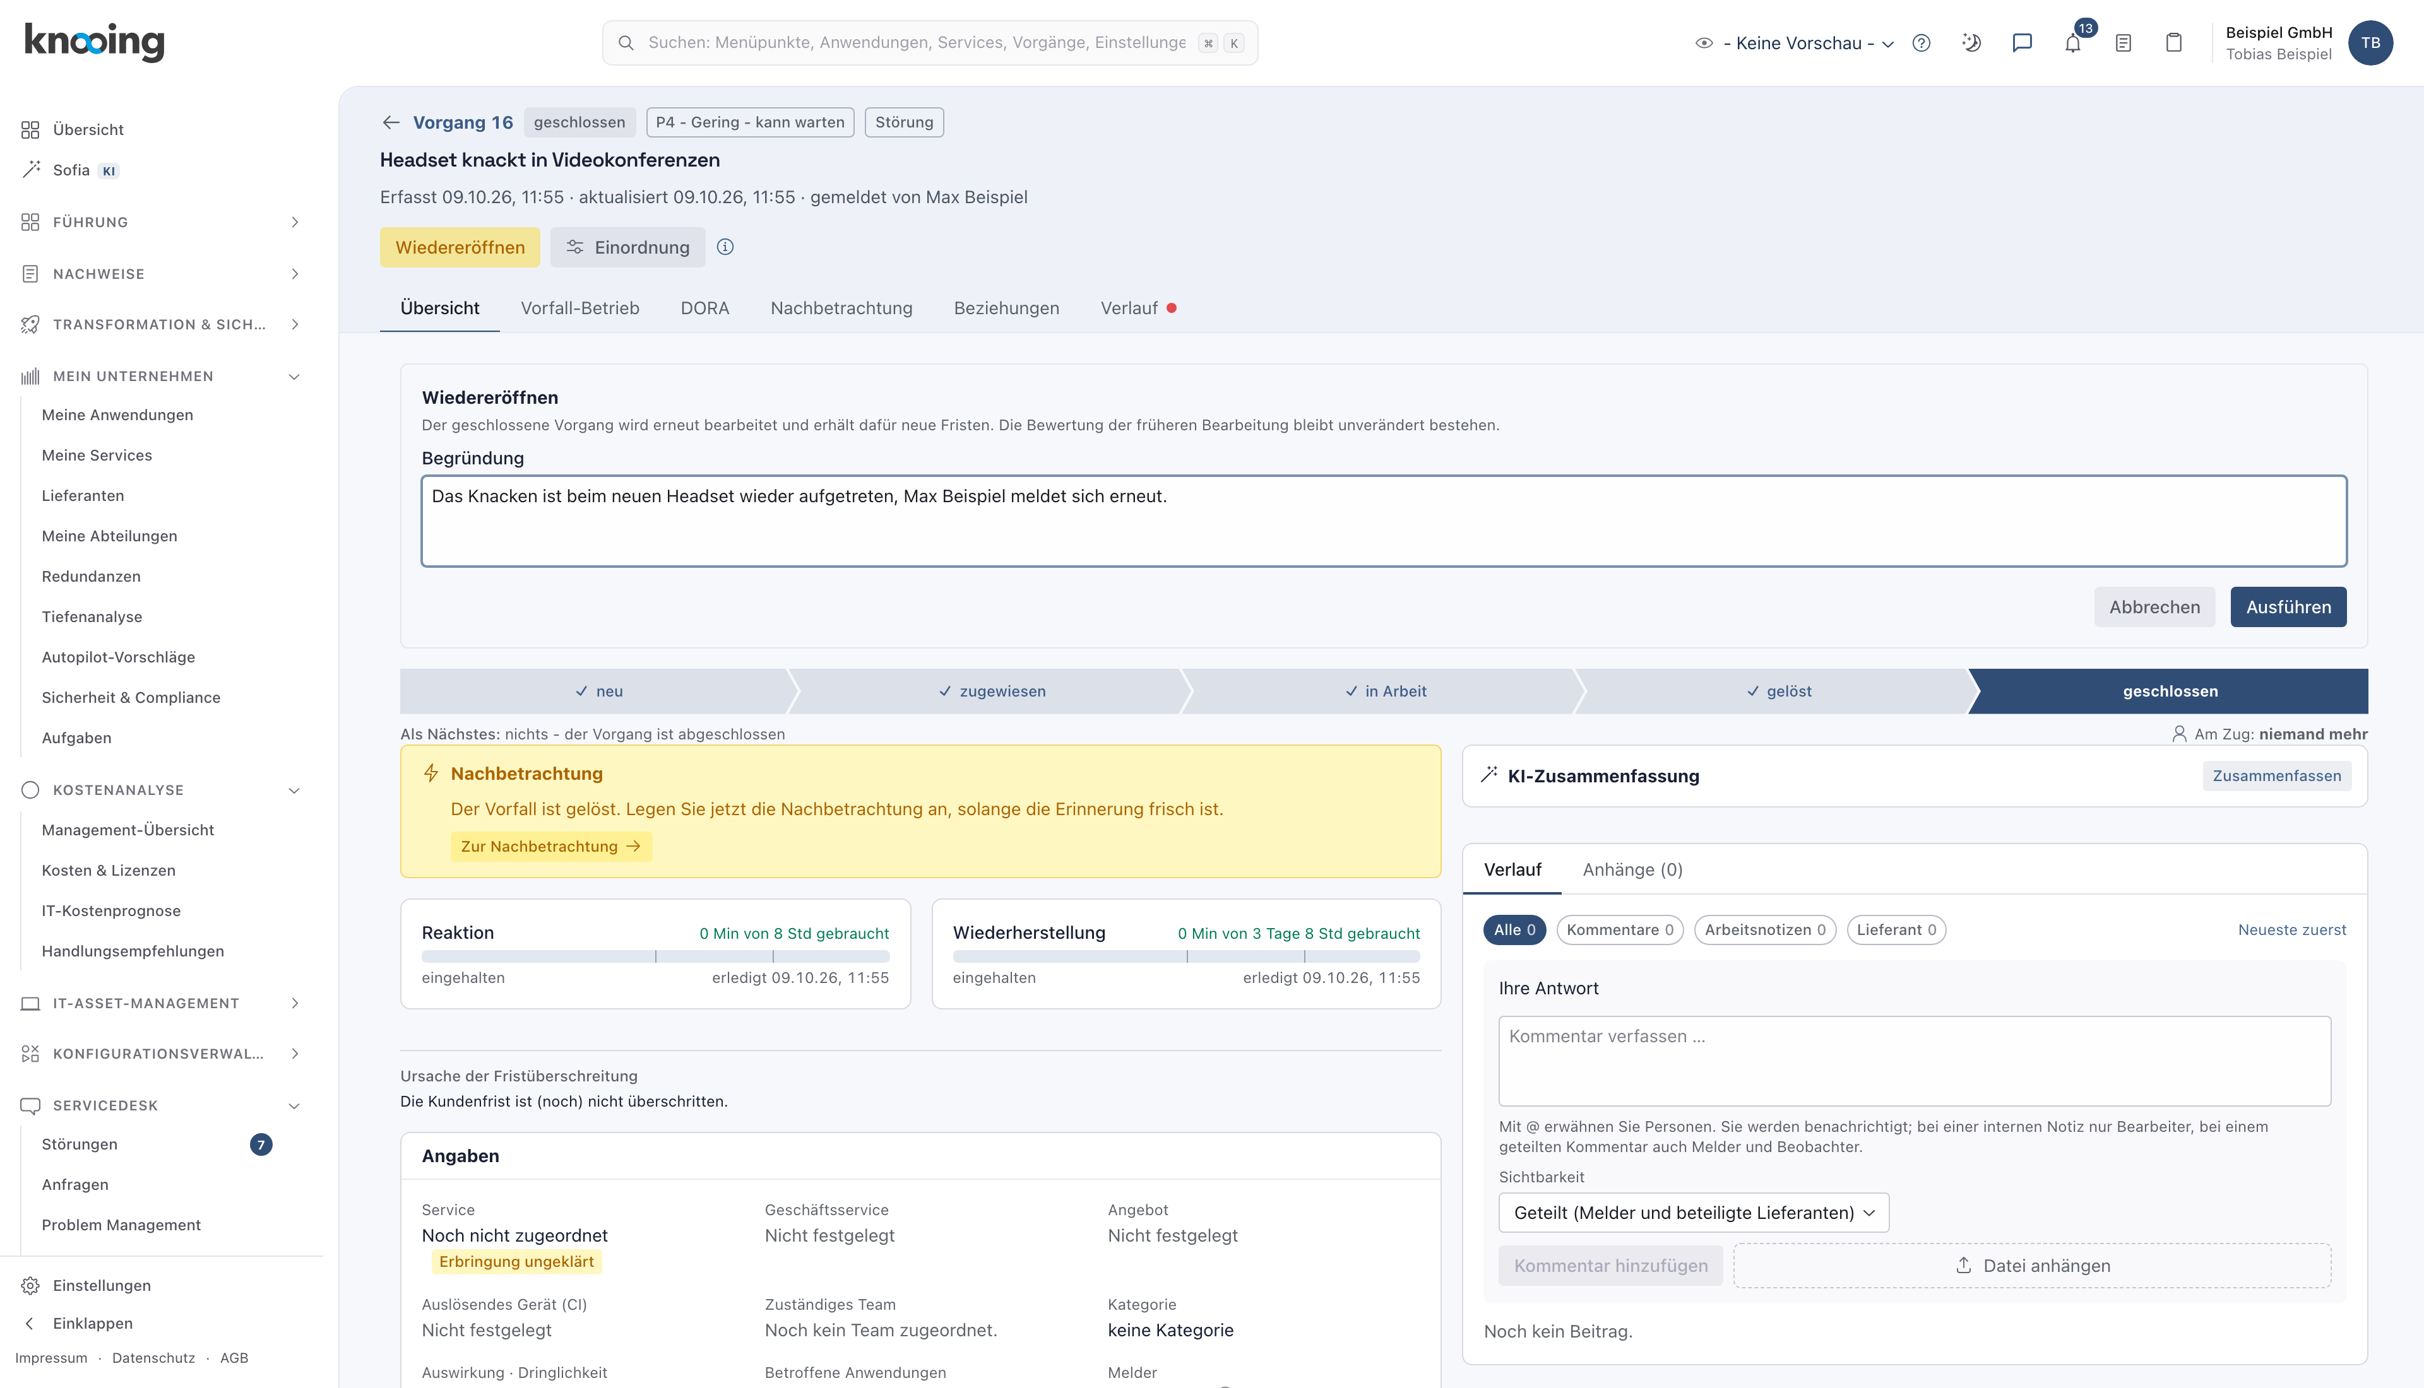The height and width of the screenshot is (1388, 2424).
Task: Collapse MEIN UNTERNEHMEN section
Action: tap(160, 375)
